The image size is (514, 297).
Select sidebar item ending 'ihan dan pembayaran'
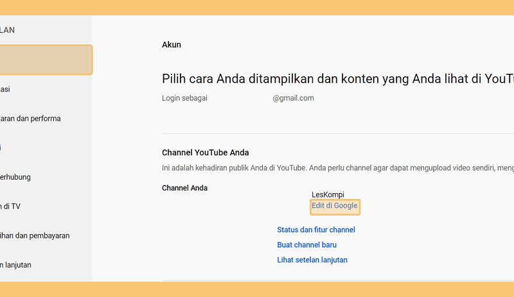click(35, 236)
